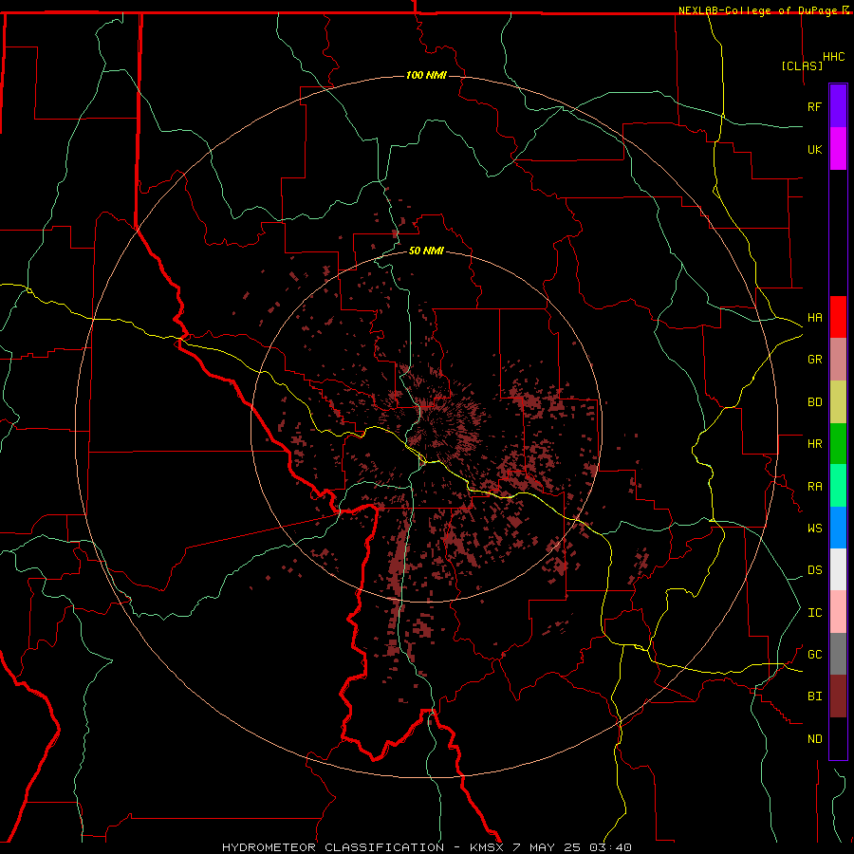Click the ND black legend swatch
This screenshot has height=854, width=854.
(838, 738)
